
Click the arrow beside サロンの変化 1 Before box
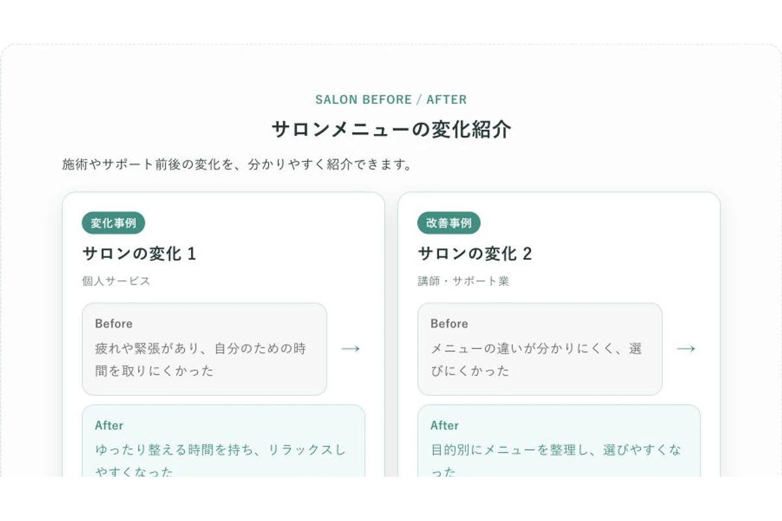click(351, 349)
